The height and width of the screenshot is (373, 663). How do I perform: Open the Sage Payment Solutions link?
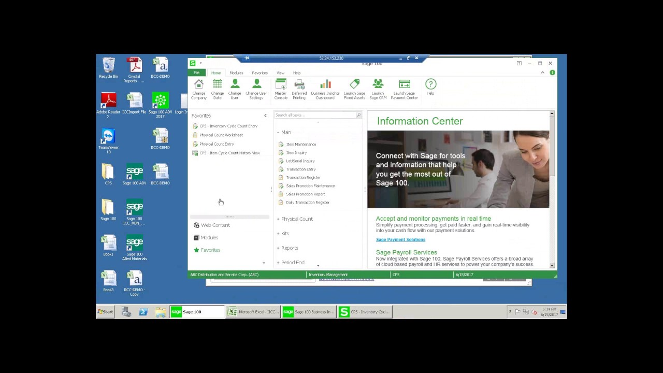pyautogui.click(x=400, y=239)
